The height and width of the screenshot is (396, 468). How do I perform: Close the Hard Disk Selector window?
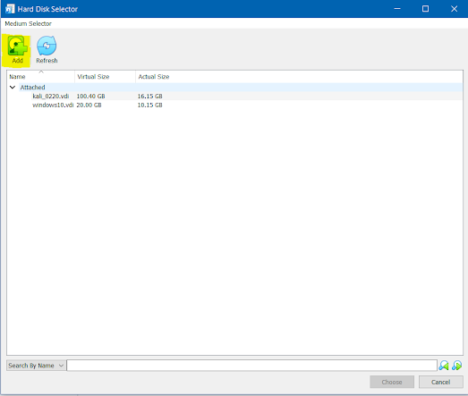(454, 9)
